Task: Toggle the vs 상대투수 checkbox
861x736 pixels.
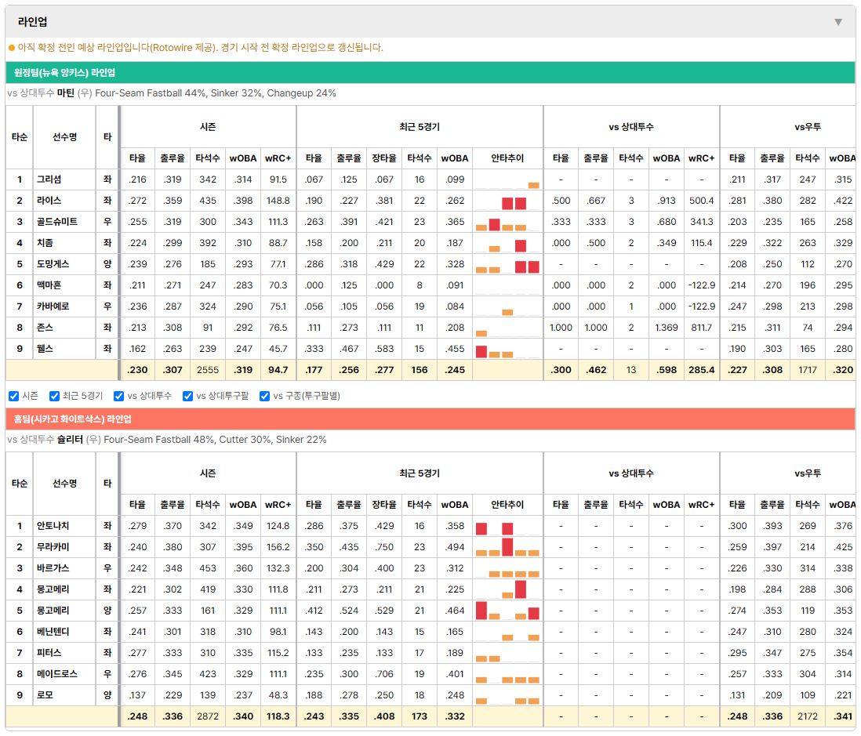Action: (x=118, y=396)
